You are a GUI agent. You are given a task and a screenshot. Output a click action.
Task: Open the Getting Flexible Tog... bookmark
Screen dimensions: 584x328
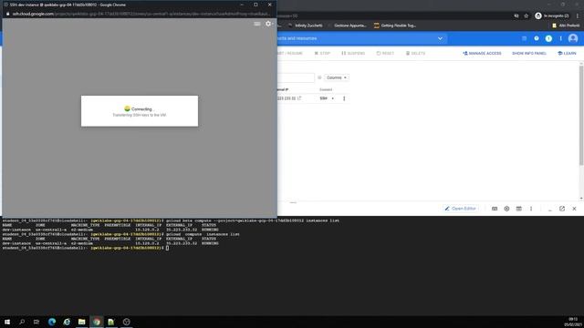pyautogui.click(x=395, y=26)
